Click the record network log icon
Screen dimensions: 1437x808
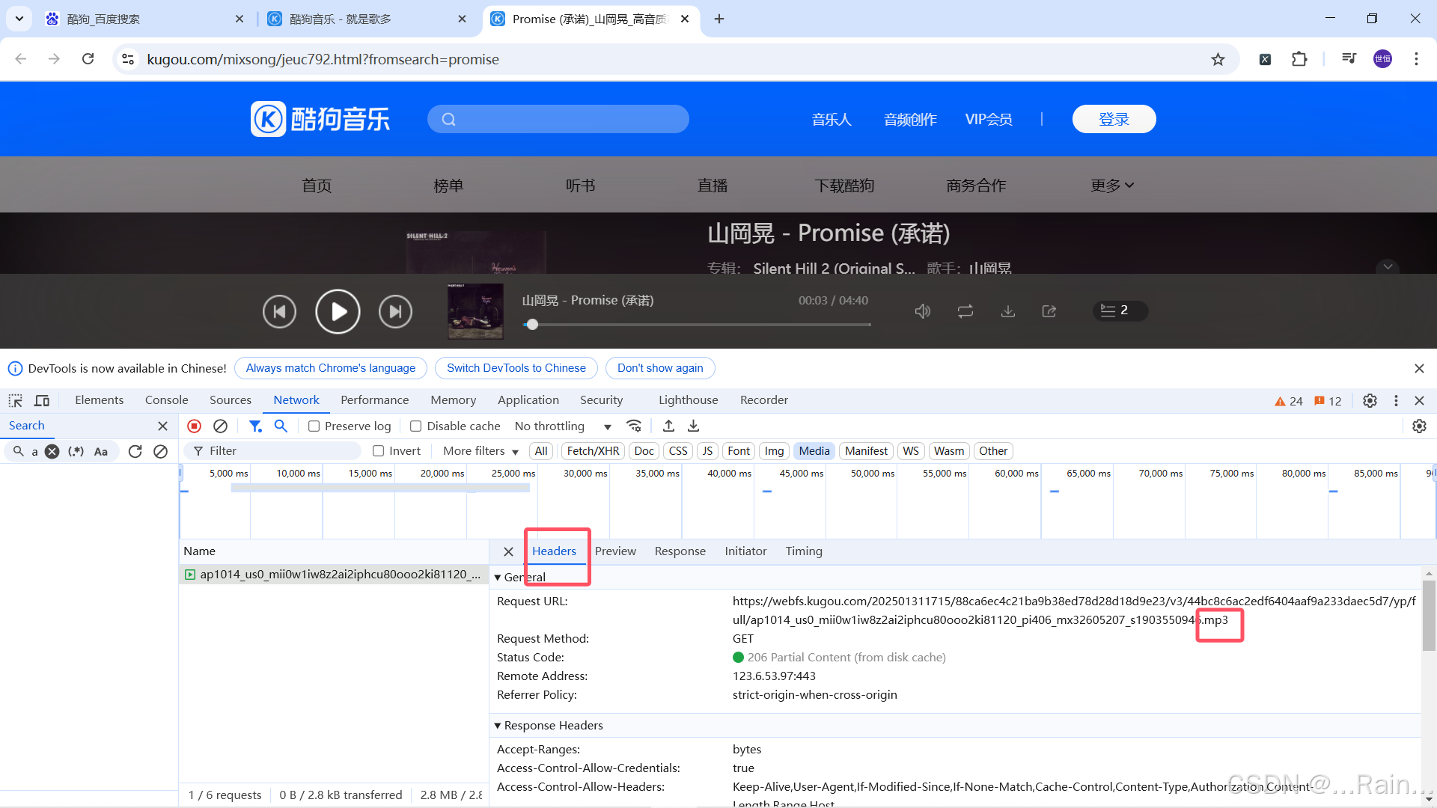pos(194,426)
